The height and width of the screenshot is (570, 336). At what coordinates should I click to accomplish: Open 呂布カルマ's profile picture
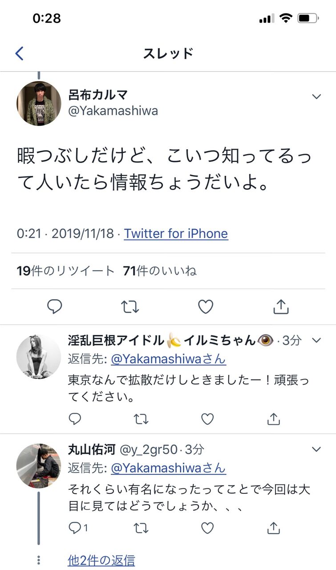tap(39, 103)
